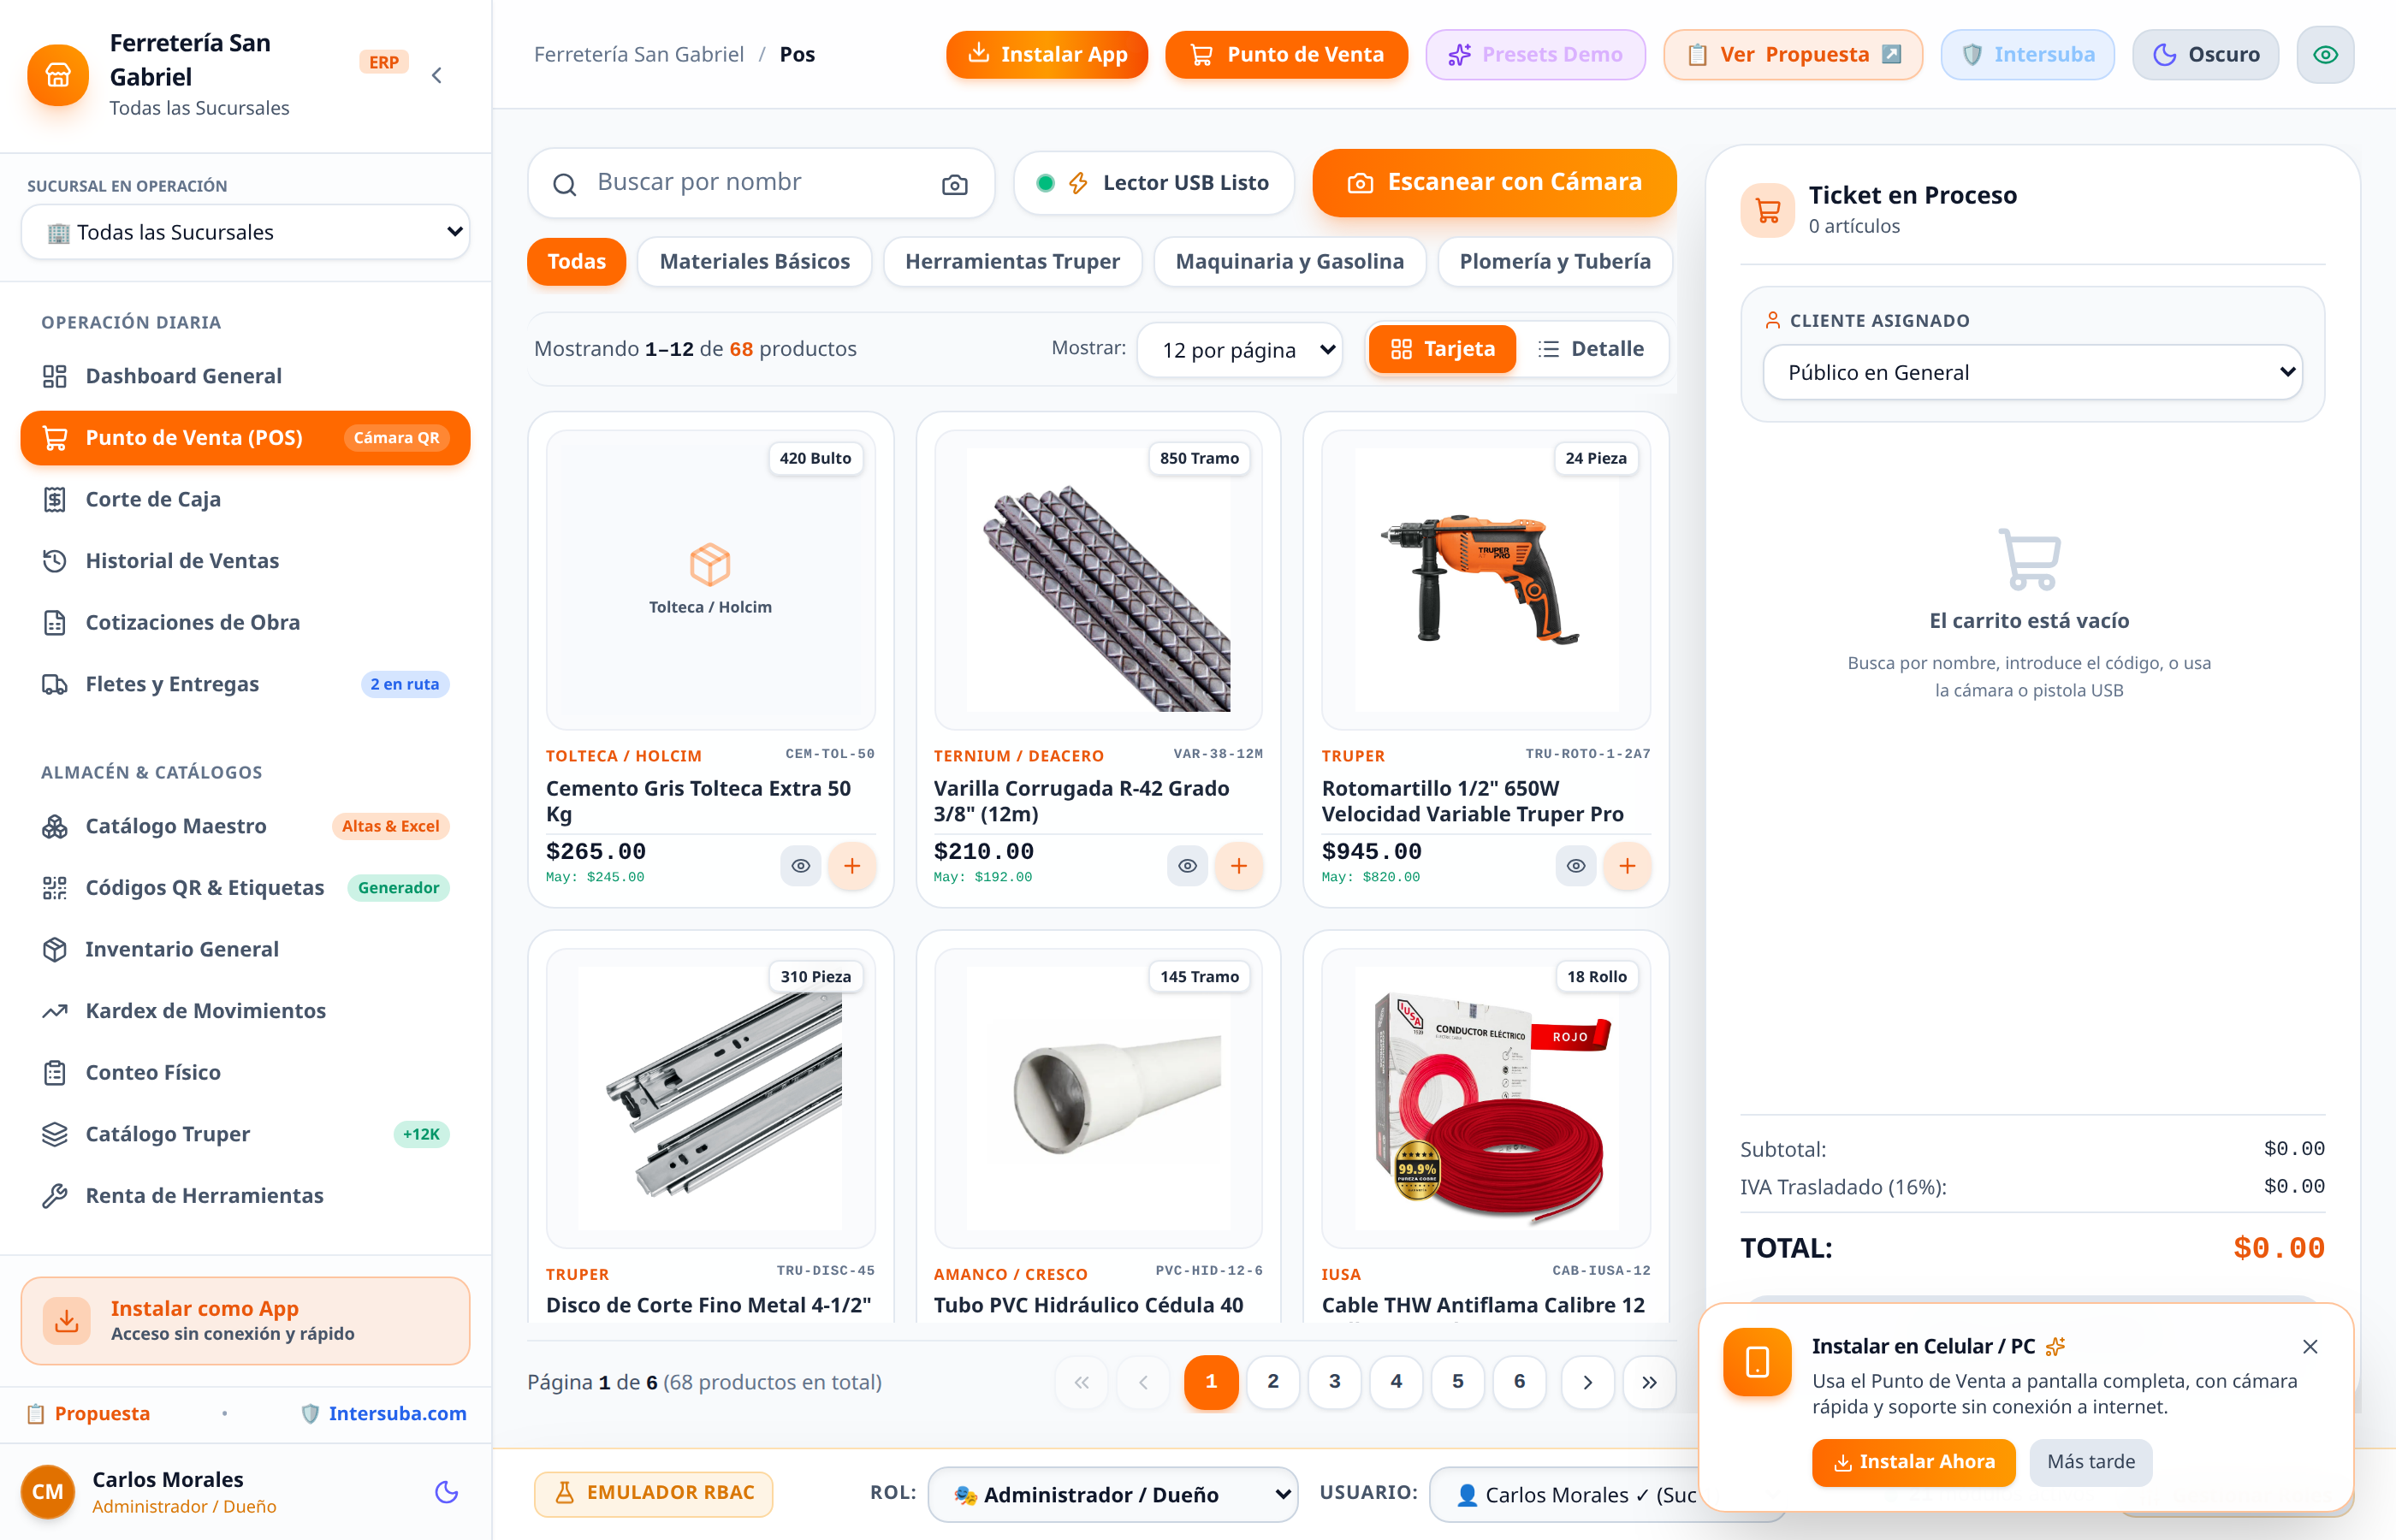The height and width of the screenshot is (1540, 2396).
Task: Open Renta de Herramientas
Action: [245, 1196]
